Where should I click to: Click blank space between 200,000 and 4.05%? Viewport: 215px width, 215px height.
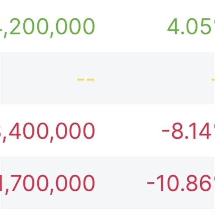131,27
